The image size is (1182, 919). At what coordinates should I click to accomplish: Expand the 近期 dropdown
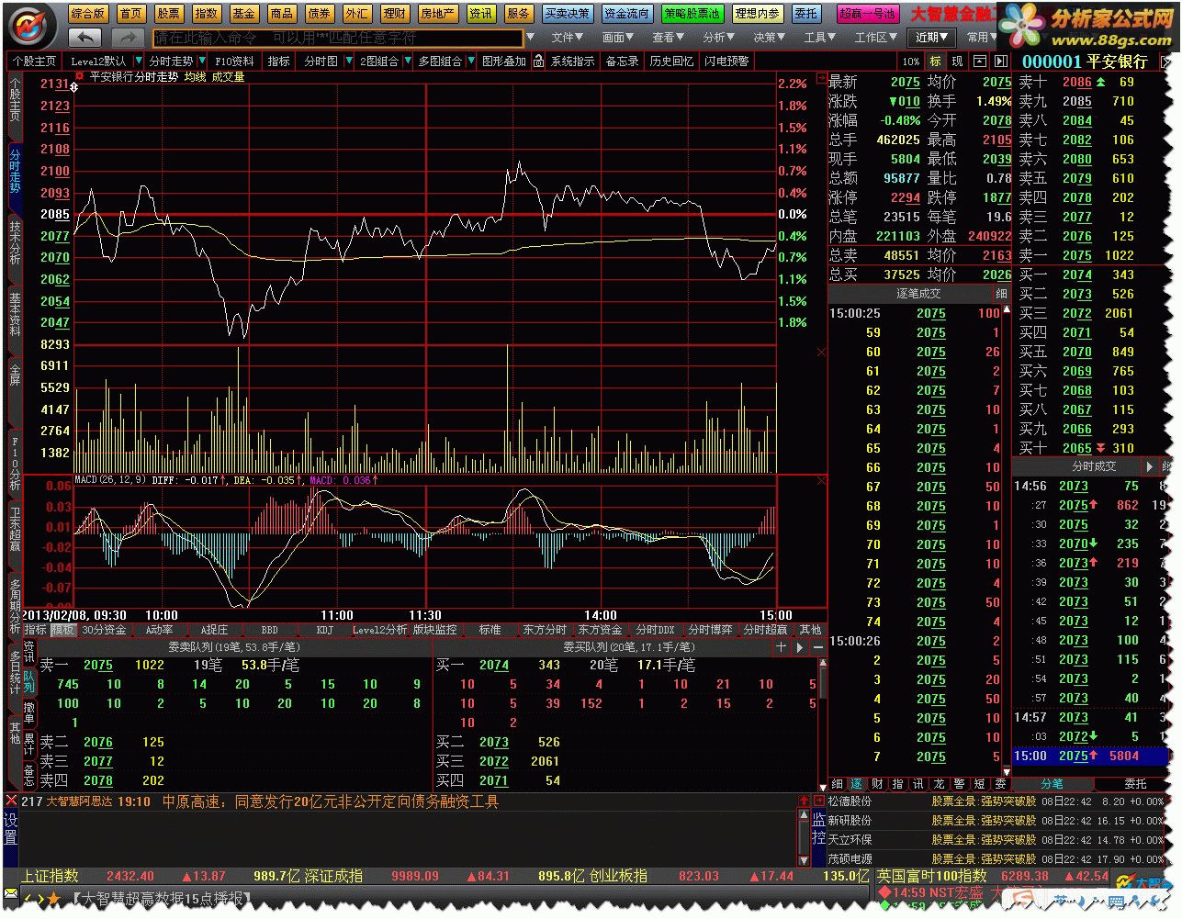(933, 38)
